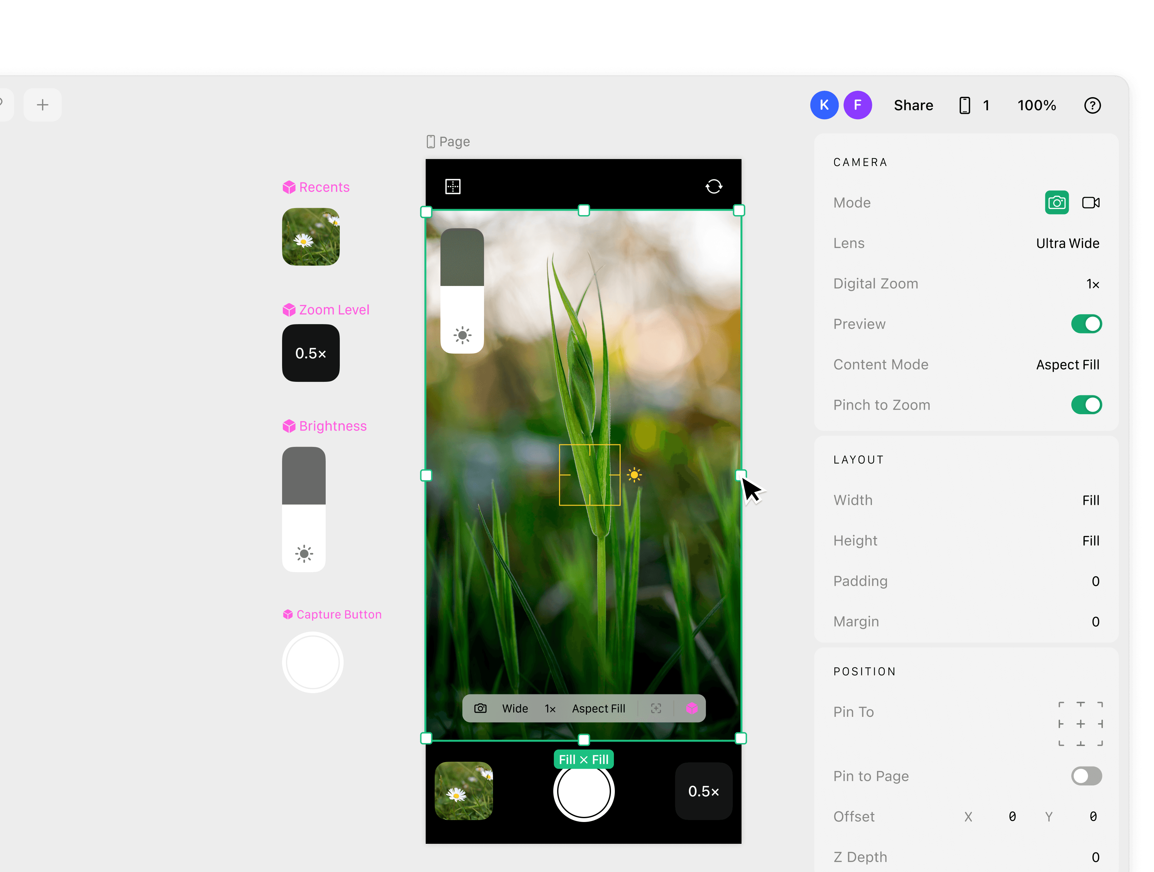Click the pink icon in the preview bottom toolbar
The height and width of the screenshot is (872, 1154).
click(692, 708)
